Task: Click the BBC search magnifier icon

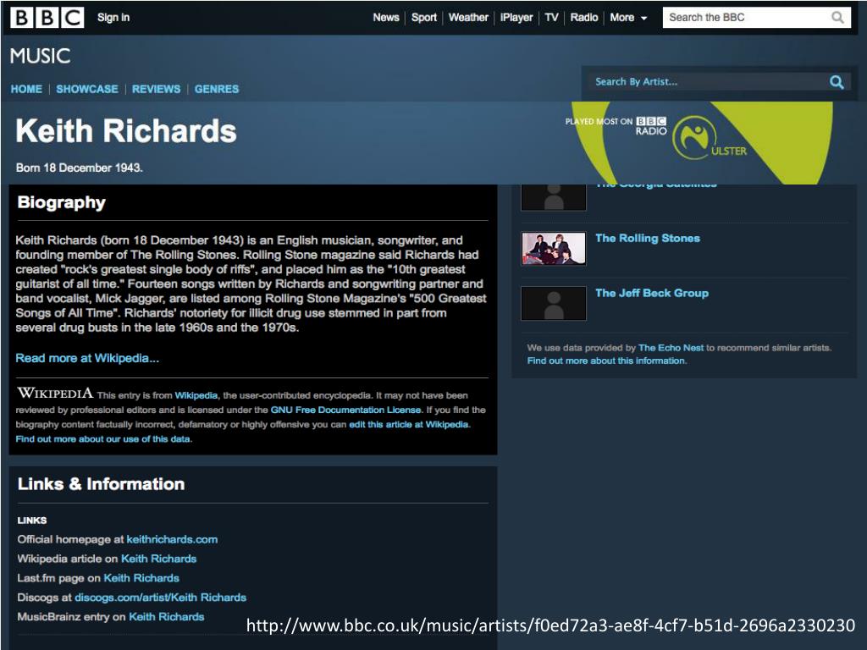Action: coord(837,18)
